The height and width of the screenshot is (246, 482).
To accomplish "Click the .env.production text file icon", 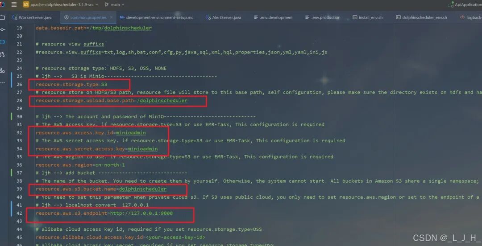I will (x=307, y=17).
